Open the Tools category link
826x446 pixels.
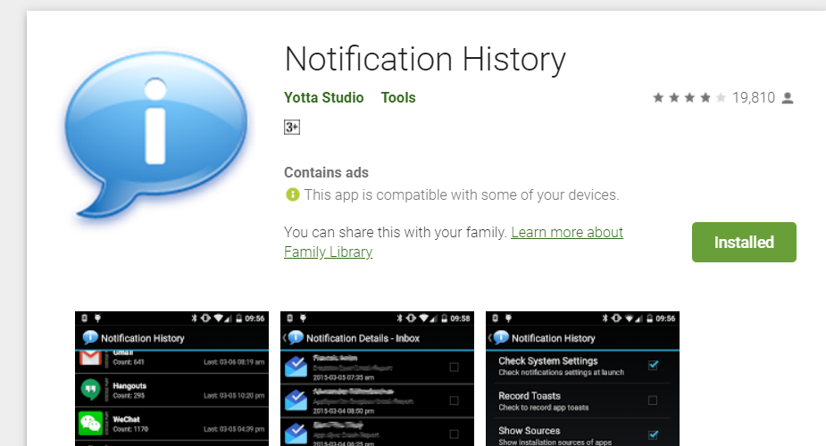point(398,98)
